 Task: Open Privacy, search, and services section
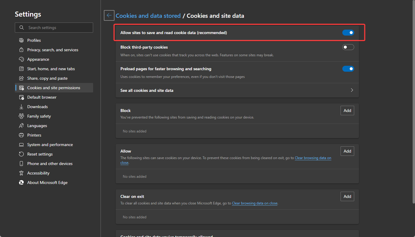click(x=54, y=50)
